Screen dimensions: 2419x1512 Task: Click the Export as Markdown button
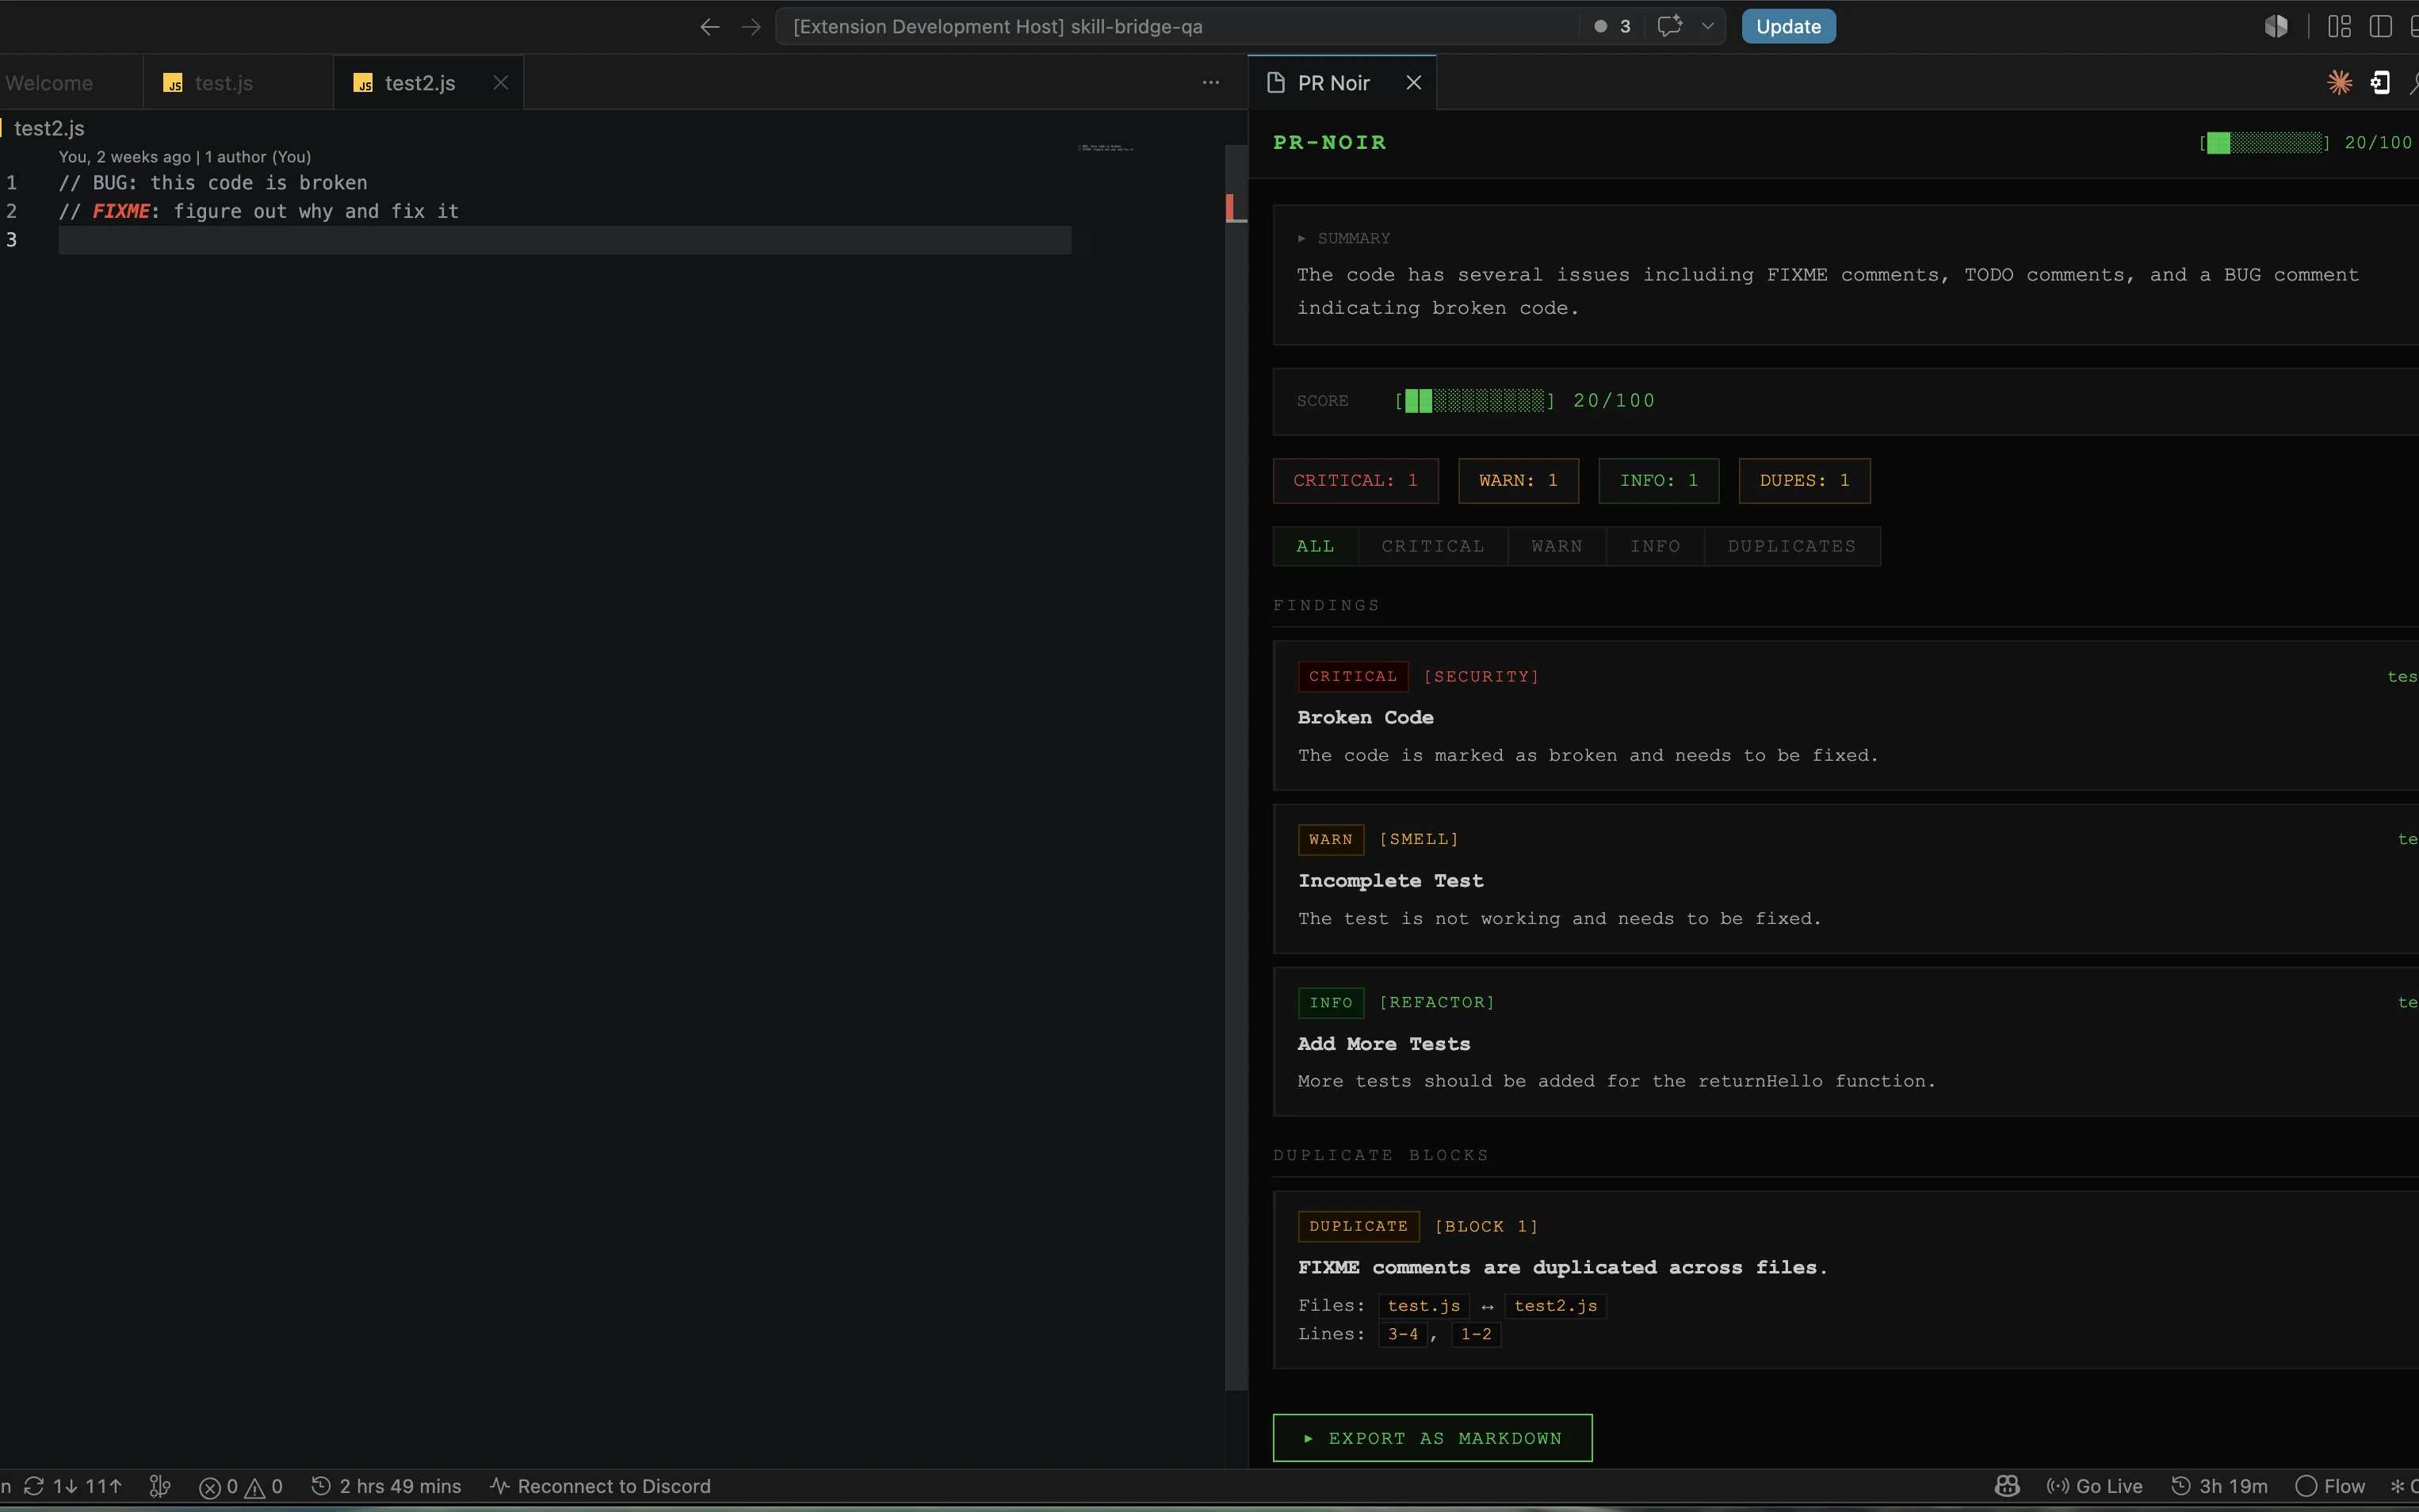[x=1432, y=1438]
